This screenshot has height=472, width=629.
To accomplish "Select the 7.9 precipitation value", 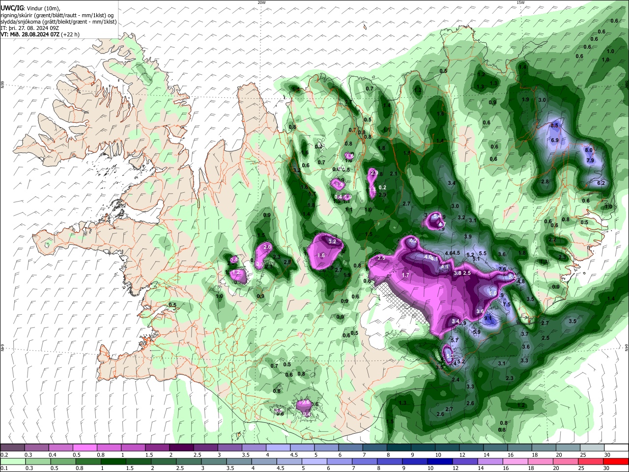I will coord(591,160).
